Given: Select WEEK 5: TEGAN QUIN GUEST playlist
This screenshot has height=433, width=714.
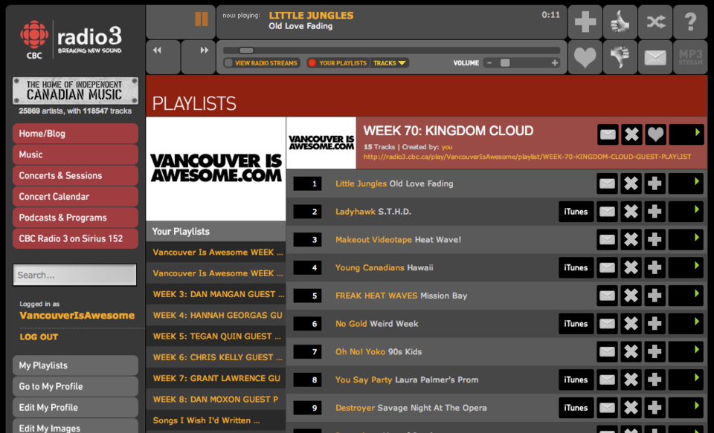Looking at the screenshot, I should (216, 336).
